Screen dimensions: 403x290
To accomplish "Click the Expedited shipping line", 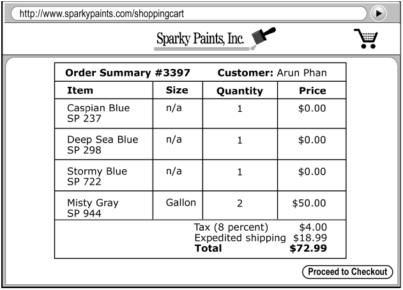I will click(x=240, y=238).
